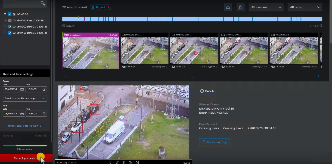Image resolution: width=332 pixels, height=164 pixels.
Task: Open the end date calendar picker
Action: pyautogui.click(x=22, y=114)
